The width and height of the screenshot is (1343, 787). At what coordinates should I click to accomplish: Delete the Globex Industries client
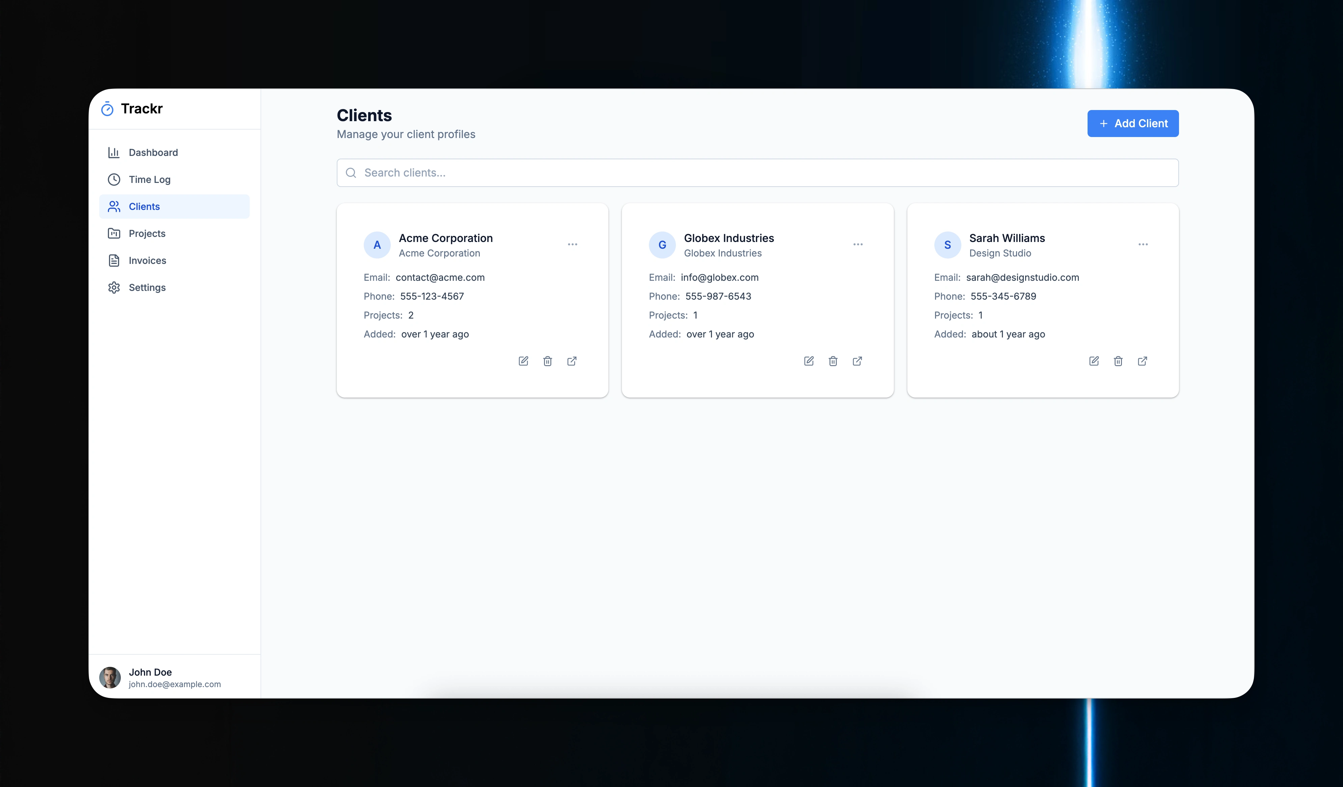tap(833, 361)
